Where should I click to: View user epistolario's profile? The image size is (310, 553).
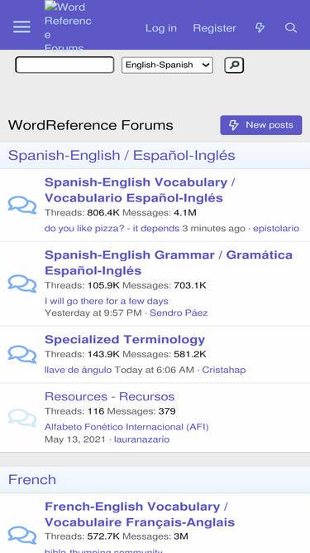tap(276, 229)
